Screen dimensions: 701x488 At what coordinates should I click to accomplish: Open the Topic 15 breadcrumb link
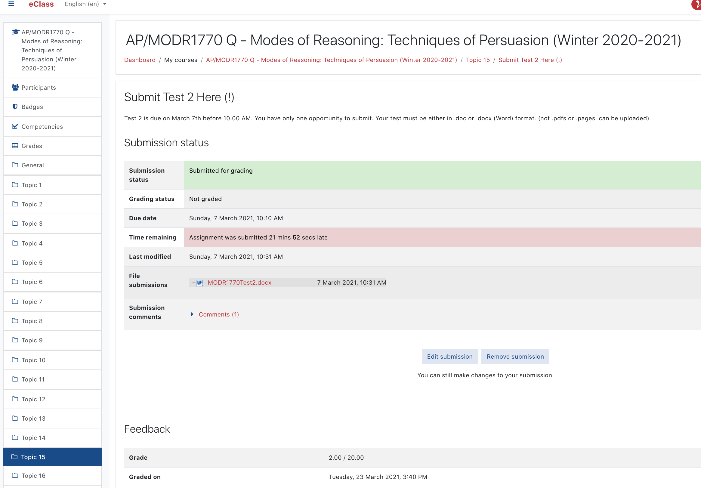477,60
